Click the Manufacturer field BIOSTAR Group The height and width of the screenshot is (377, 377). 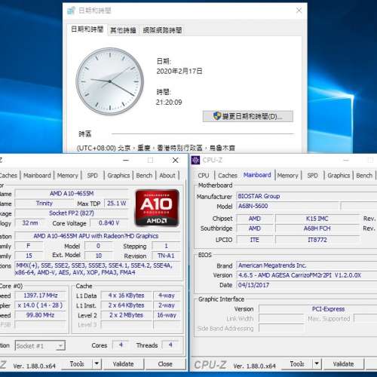pos(307,196)
